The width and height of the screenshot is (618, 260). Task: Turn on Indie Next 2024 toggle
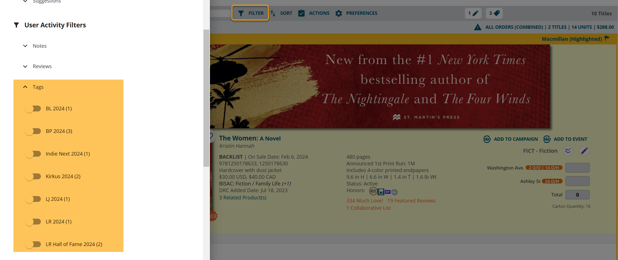pos(33,154)
